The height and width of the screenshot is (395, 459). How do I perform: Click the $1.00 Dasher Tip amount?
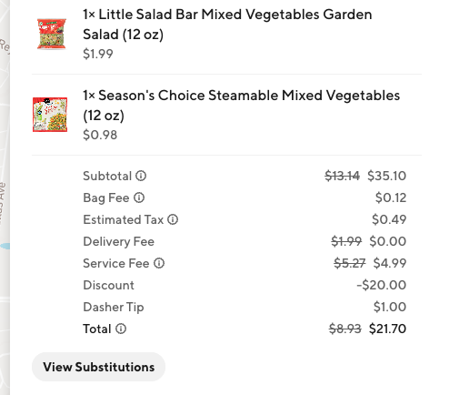[x=390, y=307]
